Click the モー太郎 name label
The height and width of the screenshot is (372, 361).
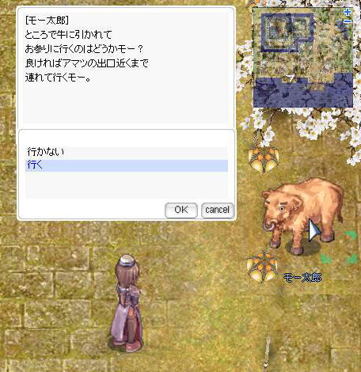point(302,278)
